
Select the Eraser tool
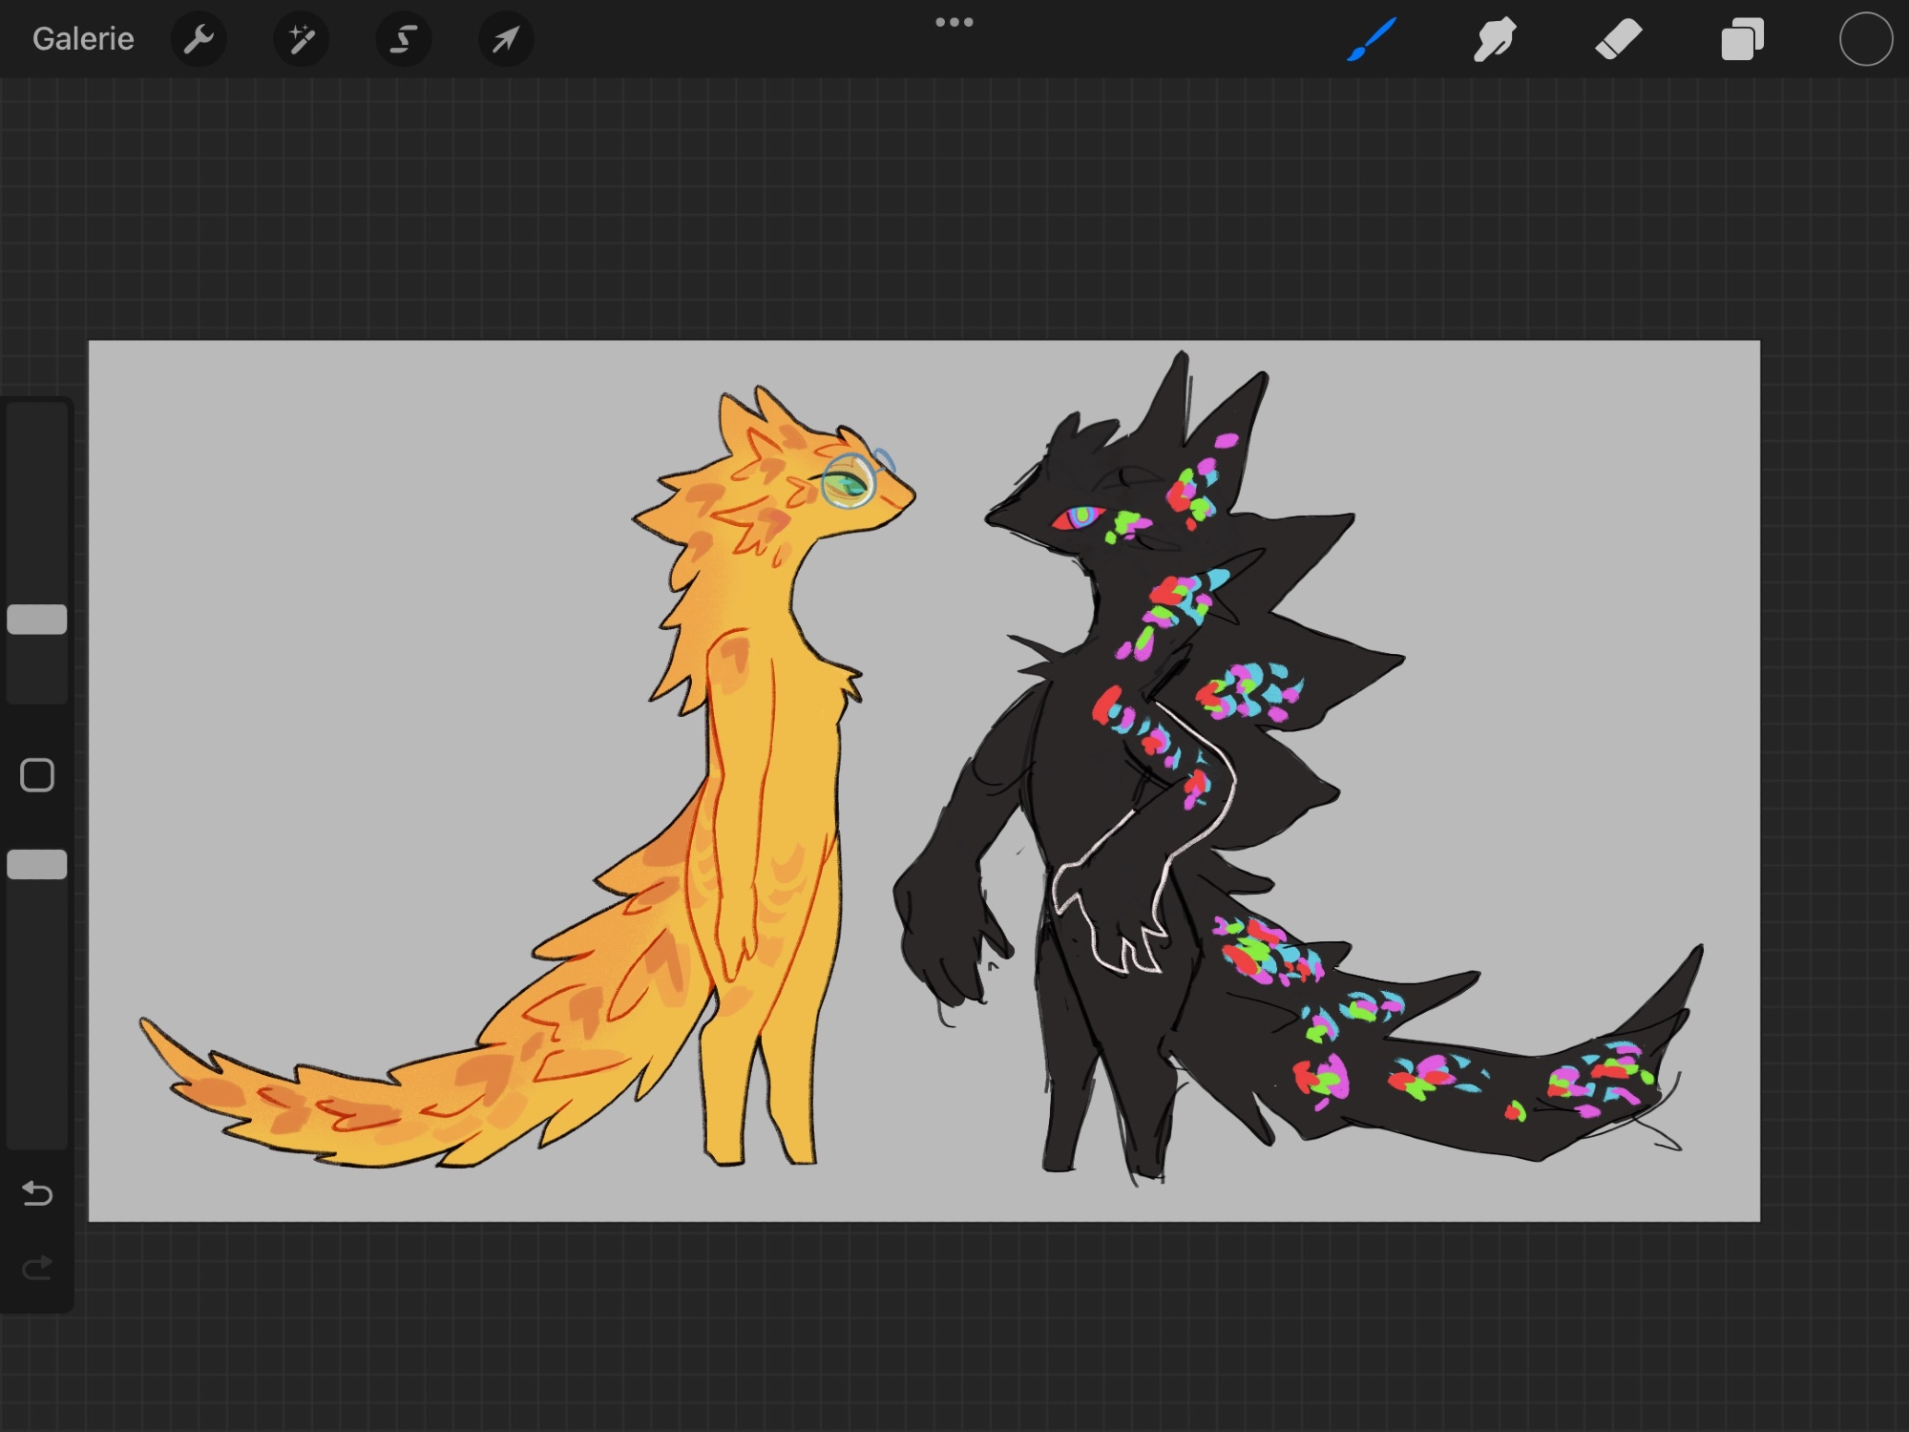coord(1619,39)
